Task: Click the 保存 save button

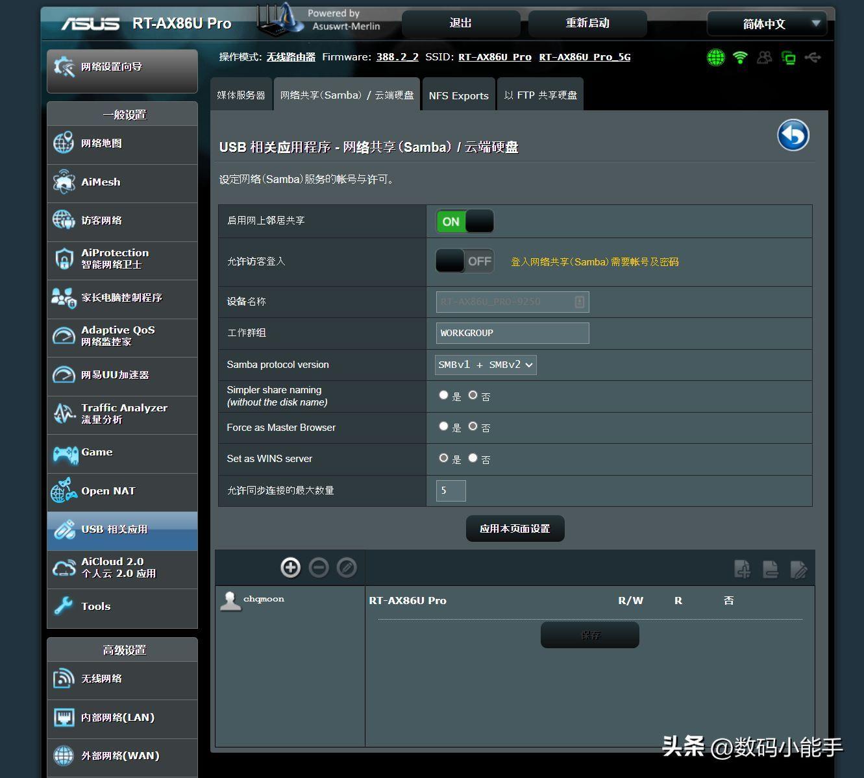Action: tap(590, 635)
